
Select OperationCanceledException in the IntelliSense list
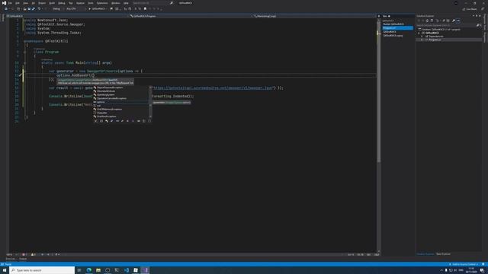(120, 98)
